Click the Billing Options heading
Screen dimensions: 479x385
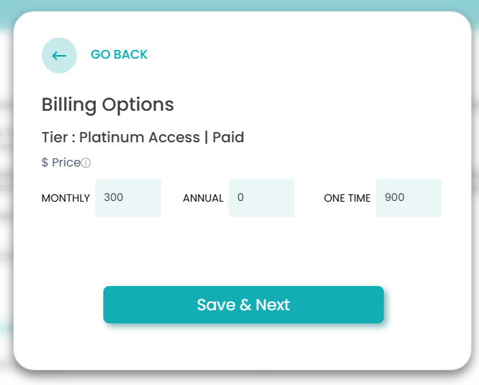click(108, 105)
